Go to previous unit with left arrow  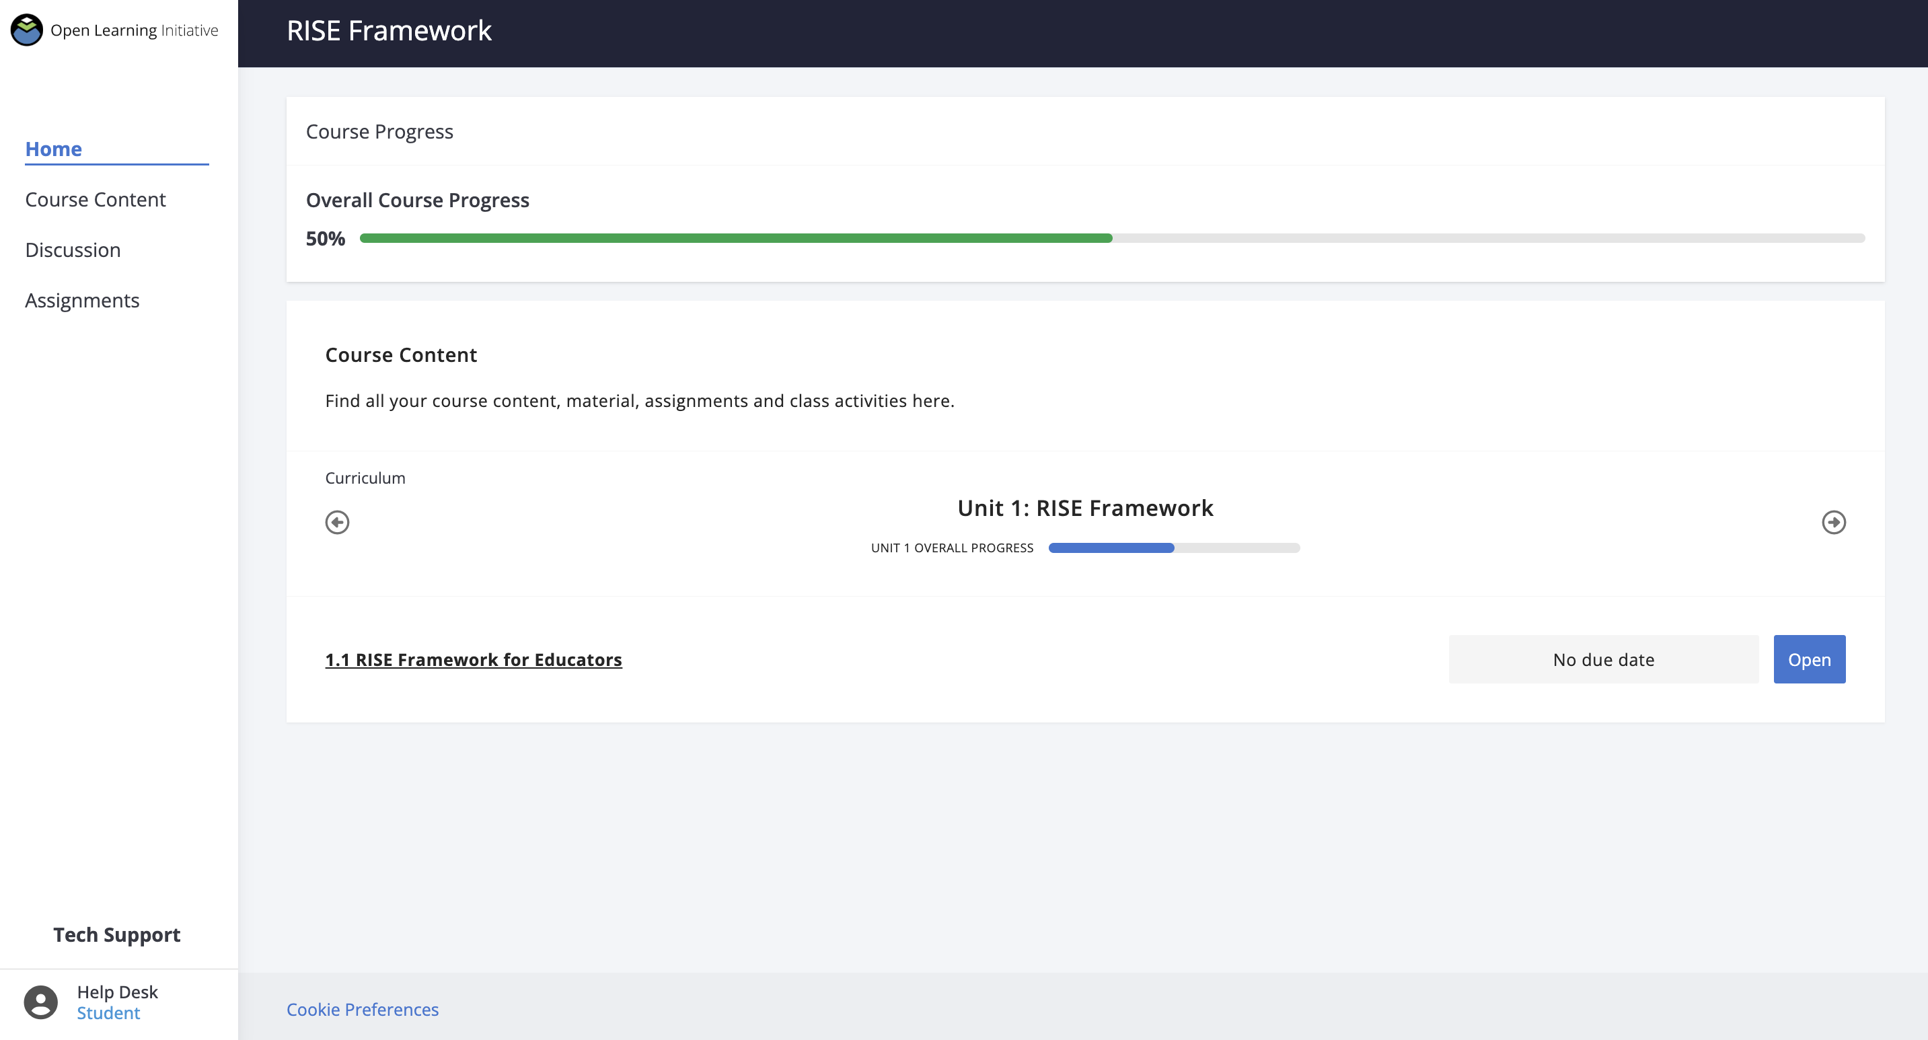(x=337, y=521)
